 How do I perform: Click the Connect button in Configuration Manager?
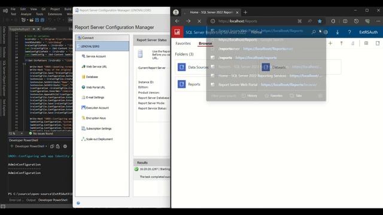[x=102, y=38]
